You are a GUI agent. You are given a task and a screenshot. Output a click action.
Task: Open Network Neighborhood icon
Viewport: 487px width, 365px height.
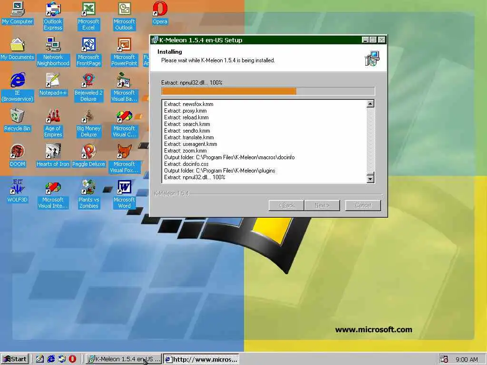(53, 52)
